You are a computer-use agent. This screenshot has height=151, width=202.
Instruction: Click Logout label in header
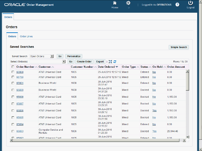tap(191, 8)
